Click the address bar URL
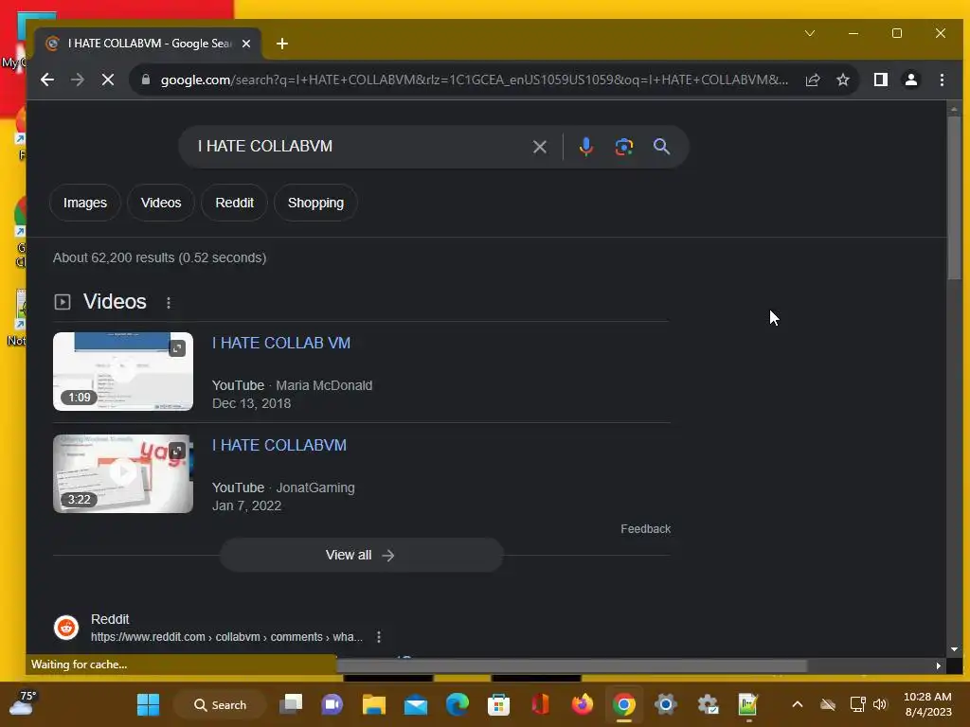The height and width of the screenshot is (727, 970). coord(474,80)
